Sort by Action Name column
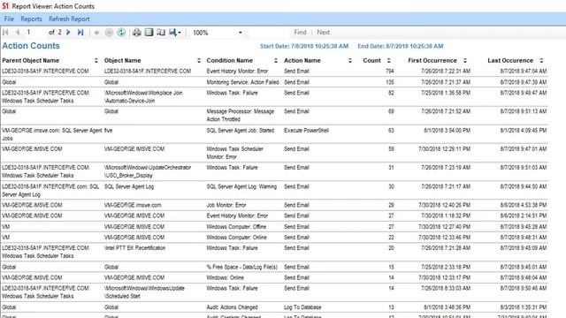This screenshot has width=566, height=318. [x=350, y=61]
